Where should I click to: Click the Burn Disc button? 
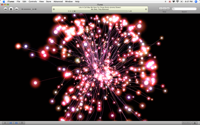[x=186, y=123]
